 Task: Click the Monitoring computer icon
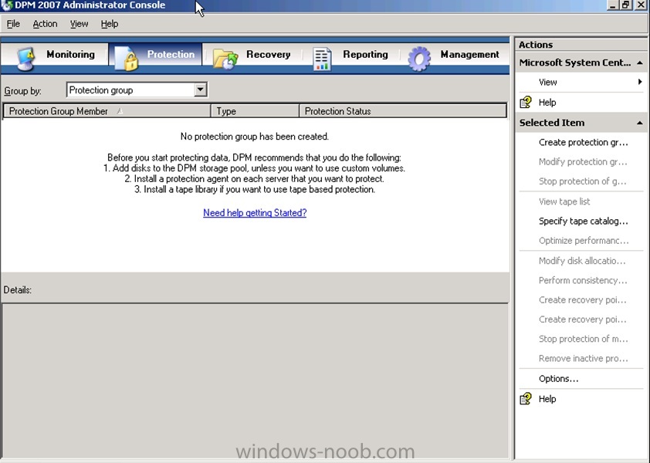[25, 59]
